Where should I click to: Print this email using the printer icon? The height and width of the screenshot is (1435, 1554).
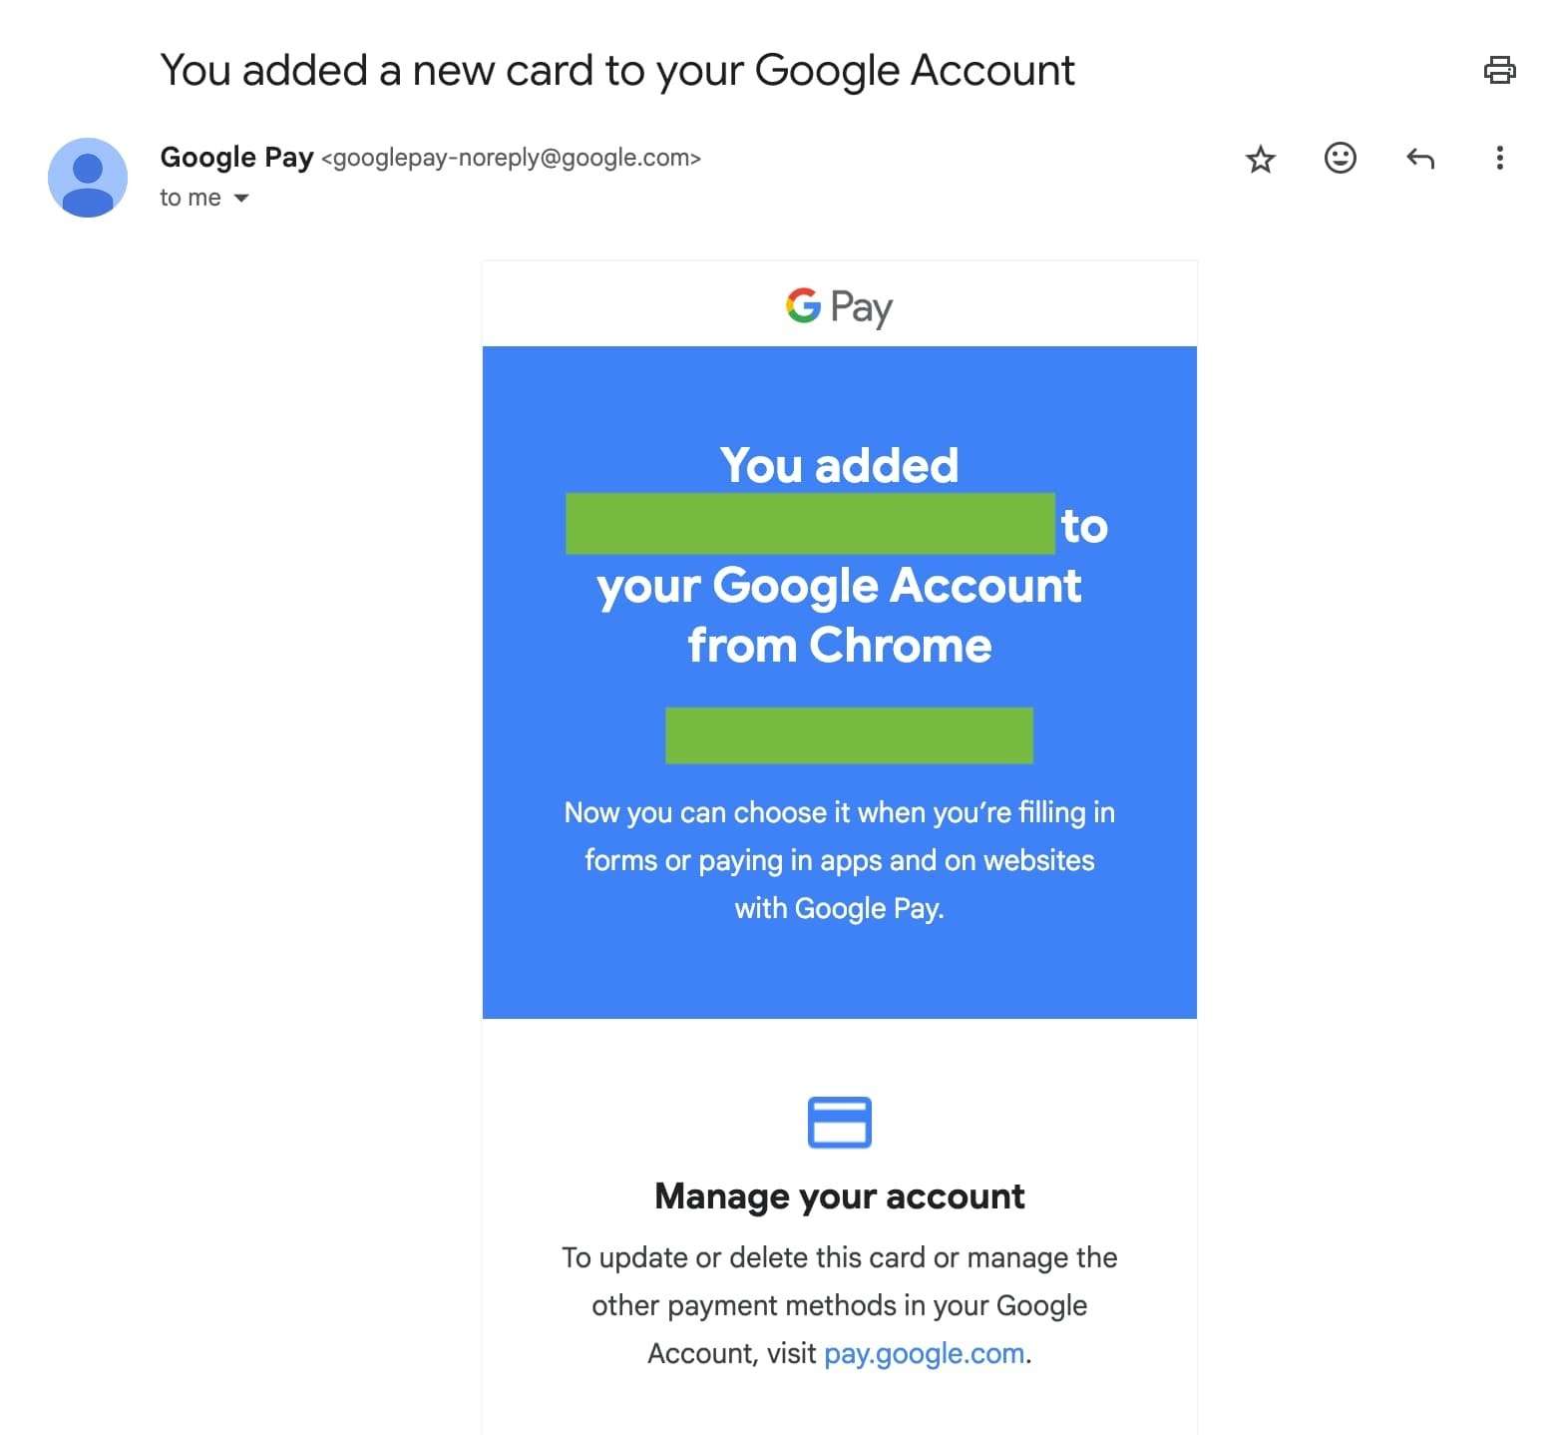[x=1499, y=70]
